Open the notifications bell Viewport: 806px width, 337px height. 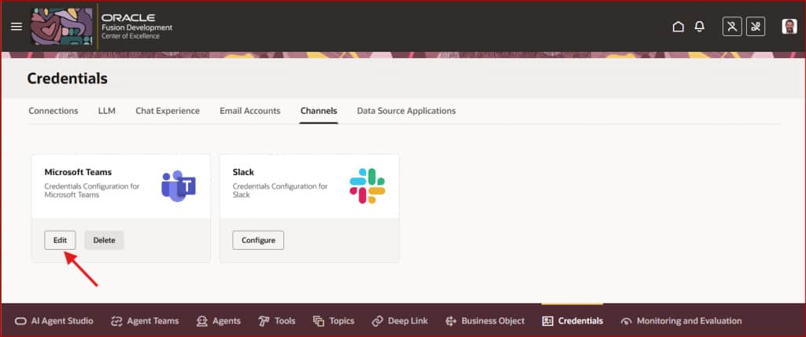click(700, 27)
